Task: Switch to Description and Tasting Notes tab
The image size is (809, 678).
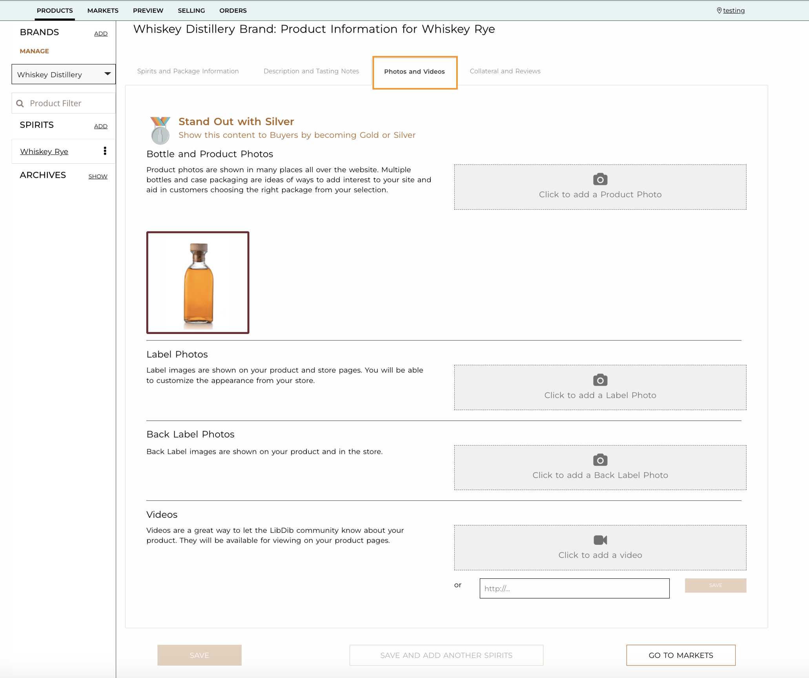Action: click(x=311, y=71)
